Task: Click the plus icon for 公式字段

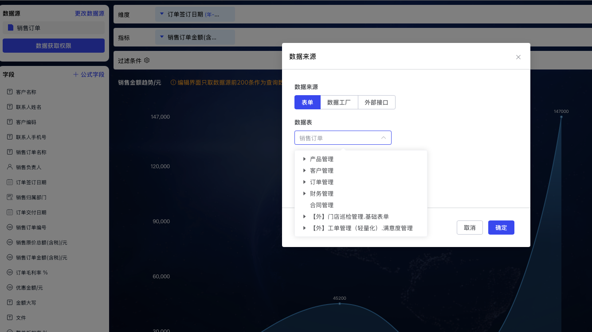Action: (x=76, y=74)
